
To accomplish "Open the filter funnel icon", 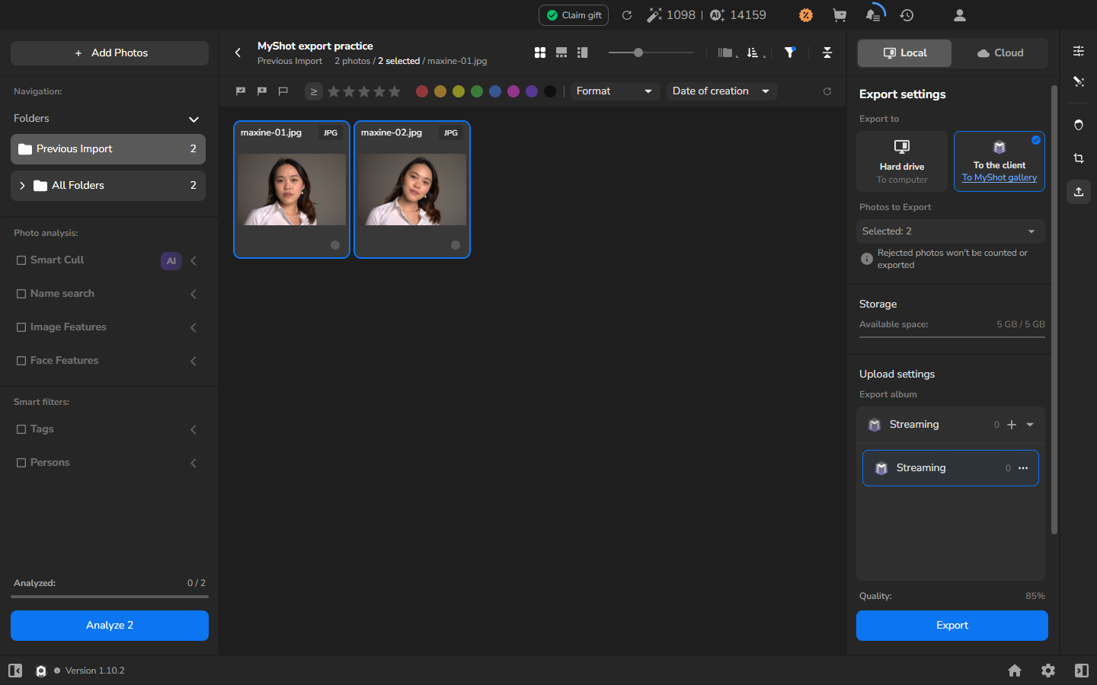I will click(790, 52).
